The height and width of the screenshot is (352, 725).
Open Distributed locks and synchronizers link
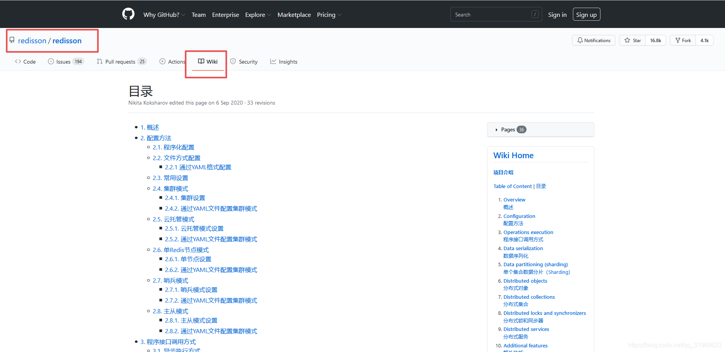click(545, 313)
